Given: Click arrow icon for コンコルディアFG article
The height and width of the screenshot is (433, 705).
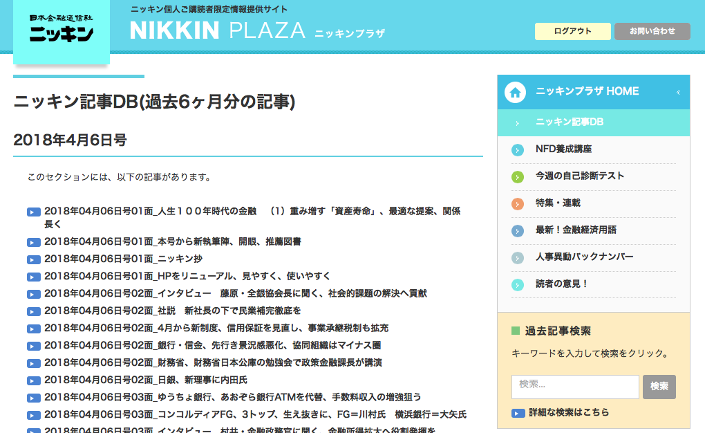Looking at the screenshot, I should pos(34,416).
